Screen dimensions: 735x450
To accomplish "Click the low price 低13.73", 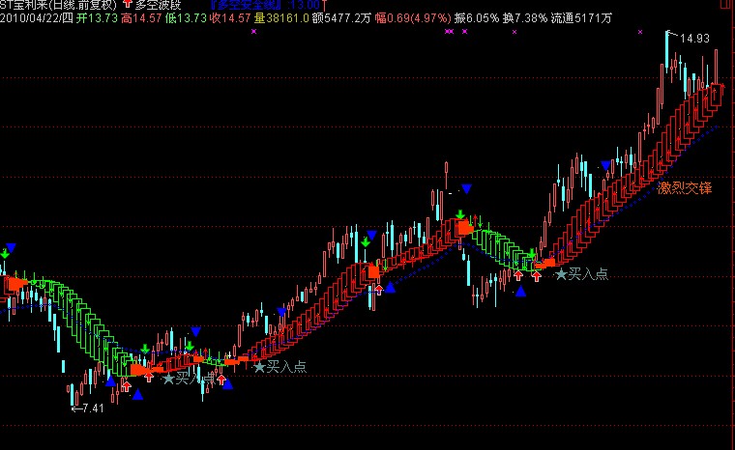I will click(x=186, y=18).
